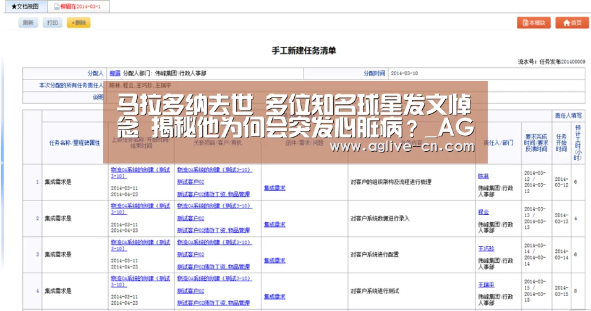Open row 3 related project 物流OA系统的创建 link
Screen dimensions: 591x311
click(x=215, y=242)
